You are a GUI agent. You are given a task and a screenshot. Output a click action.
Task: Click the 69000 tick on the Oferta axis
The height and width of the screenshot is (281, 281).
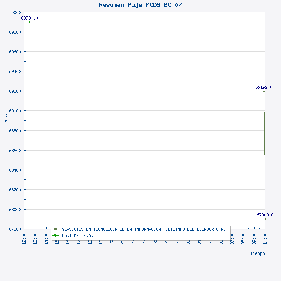click(14, 111)
